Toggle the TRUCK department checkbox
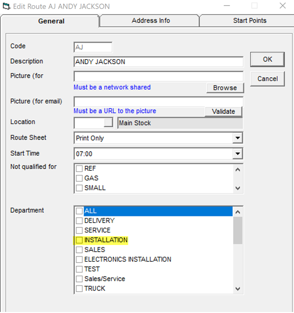This screenshot has width=294, height=313. [x=79, y=289]
